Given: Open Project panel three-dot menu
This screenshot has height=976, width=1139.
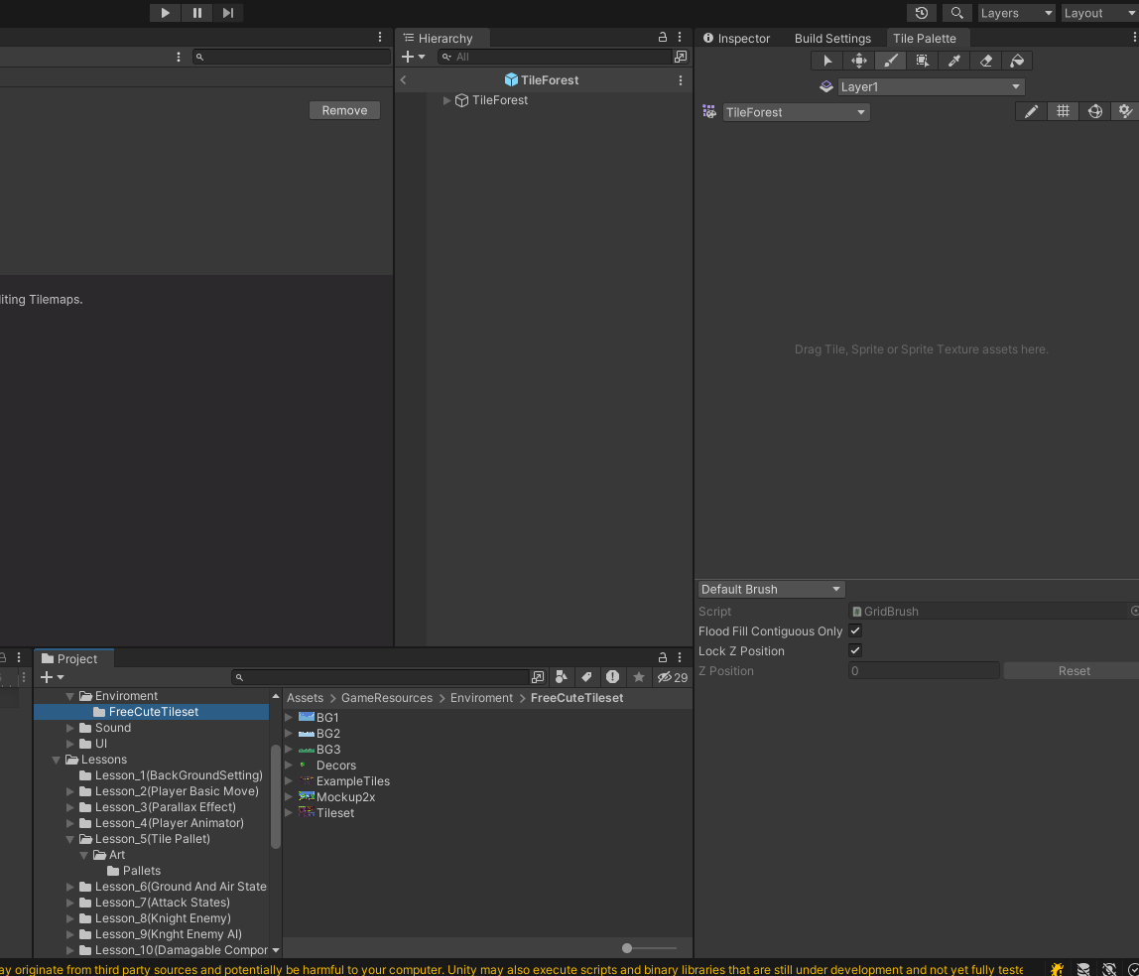Looking at the screenshot, I should [x=680, y=657].
